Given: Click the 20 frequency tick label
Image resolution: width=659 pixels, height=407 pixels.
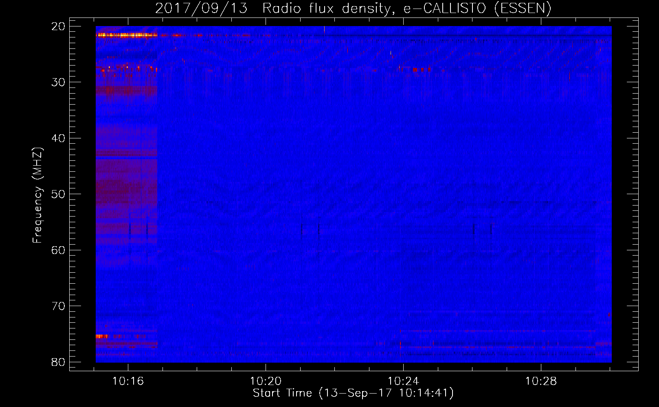Looking at the screenshot, I should [58, 26].
